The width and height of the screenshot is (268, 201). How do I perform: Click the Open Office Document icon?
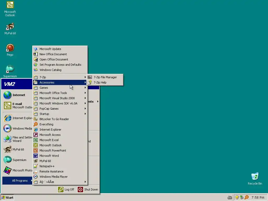coord(36,59)
